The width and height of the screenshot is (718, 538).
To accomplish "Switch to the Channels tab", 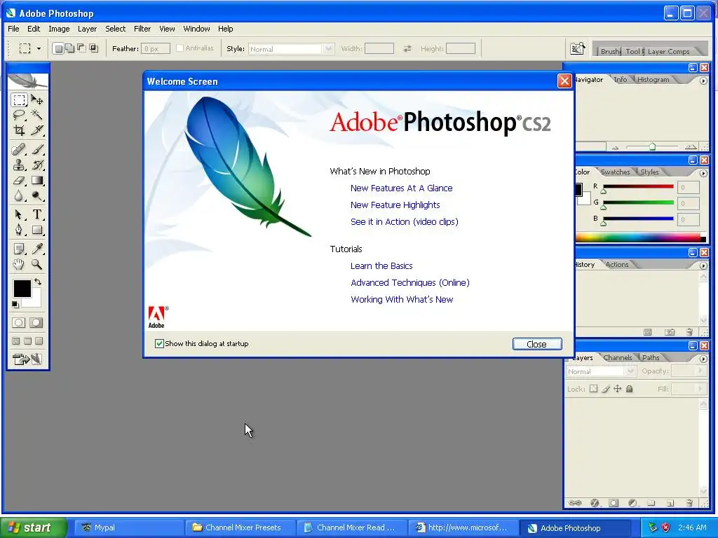I will (x=617, y=358).
